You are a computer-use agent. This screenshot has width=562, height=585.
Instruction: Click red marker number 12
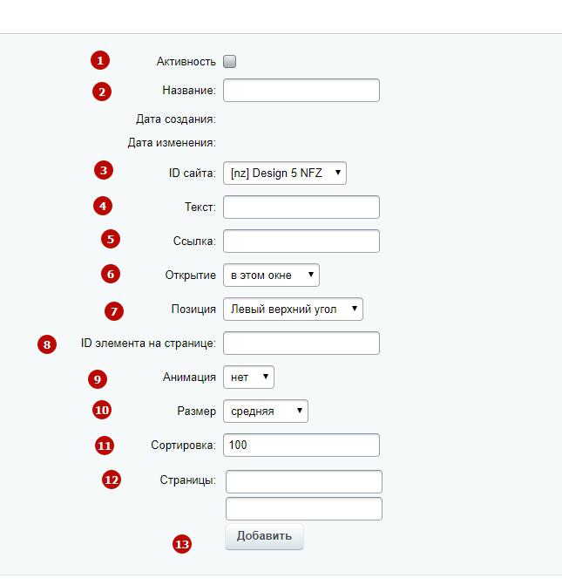[112, 480]
